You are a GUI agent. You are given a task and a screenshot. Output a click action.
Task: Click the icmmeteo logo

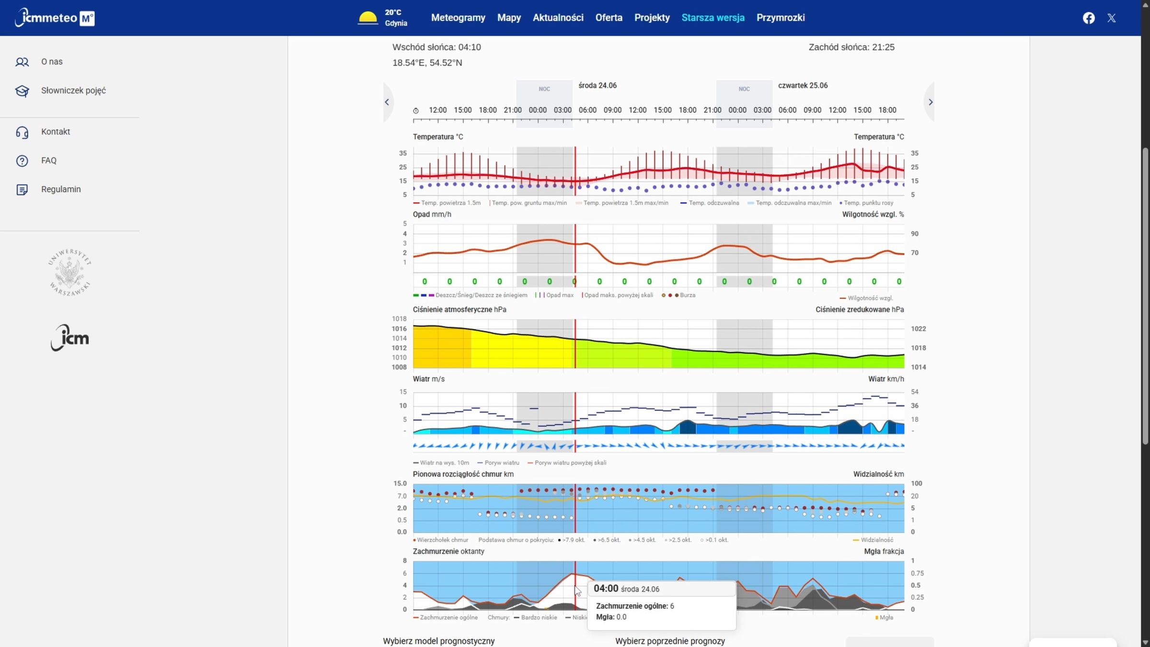pyautogui.click(x=55, y=18)
